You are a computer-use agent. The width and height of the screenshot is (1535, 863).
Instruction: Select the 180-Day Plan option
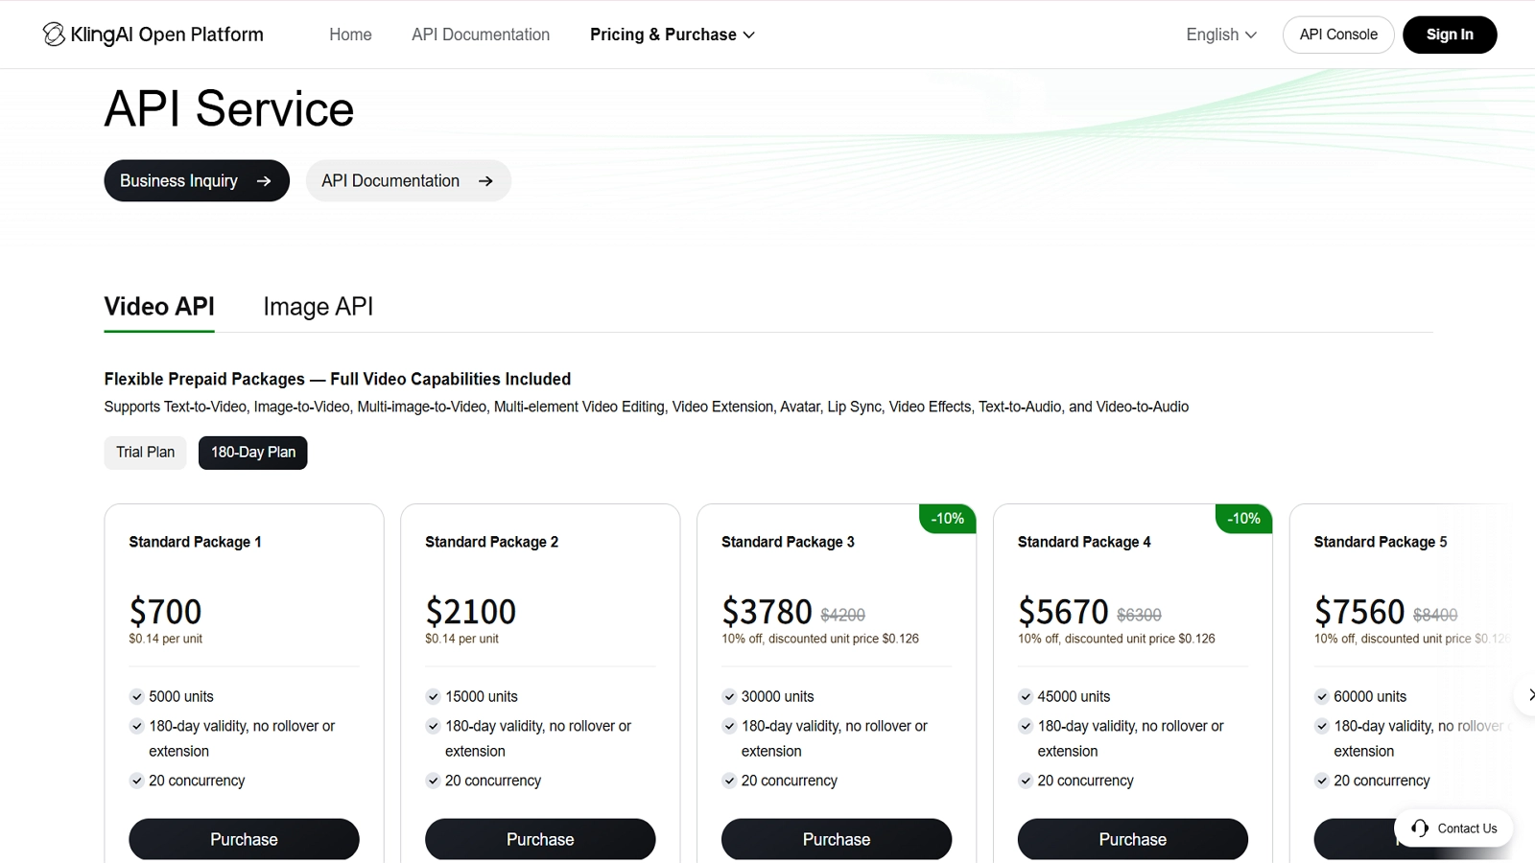[253, 453]
